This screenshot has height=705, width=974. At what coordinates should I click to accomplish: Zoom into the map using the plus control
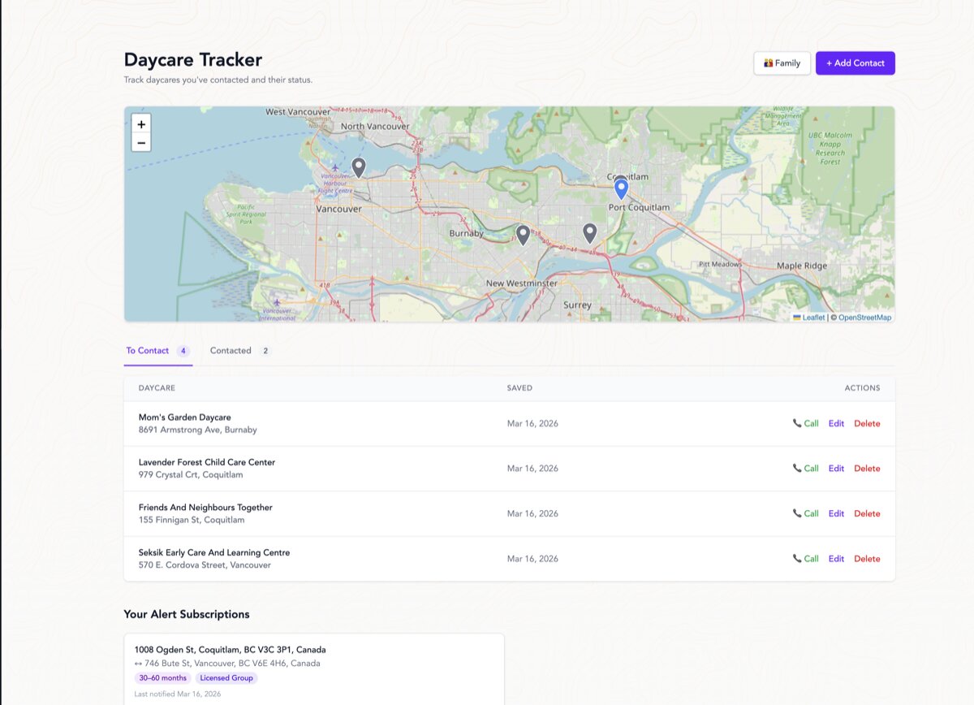pos(140,123)
